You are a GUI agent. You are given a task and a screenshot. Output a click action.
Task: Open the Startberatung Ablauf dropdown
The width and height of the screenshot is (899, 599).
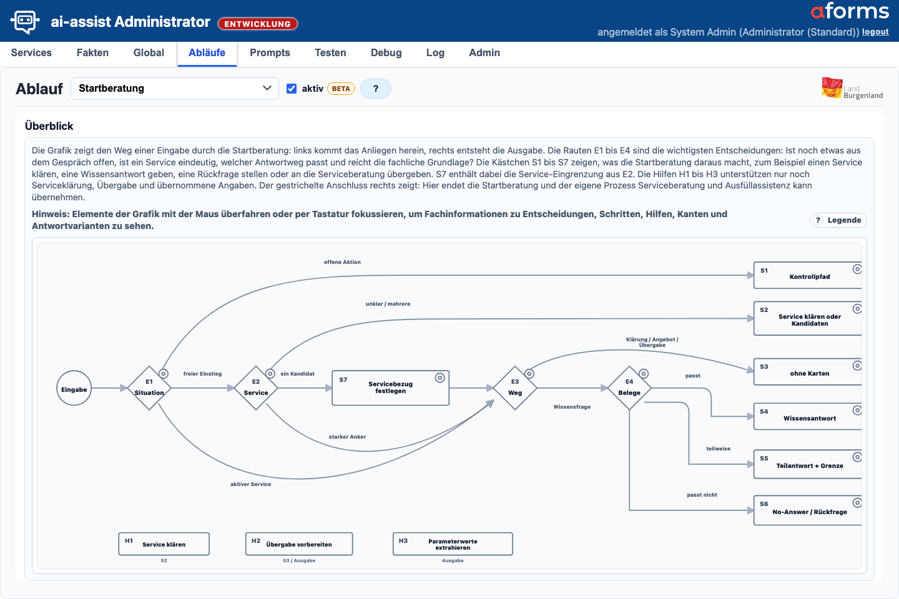175,89
